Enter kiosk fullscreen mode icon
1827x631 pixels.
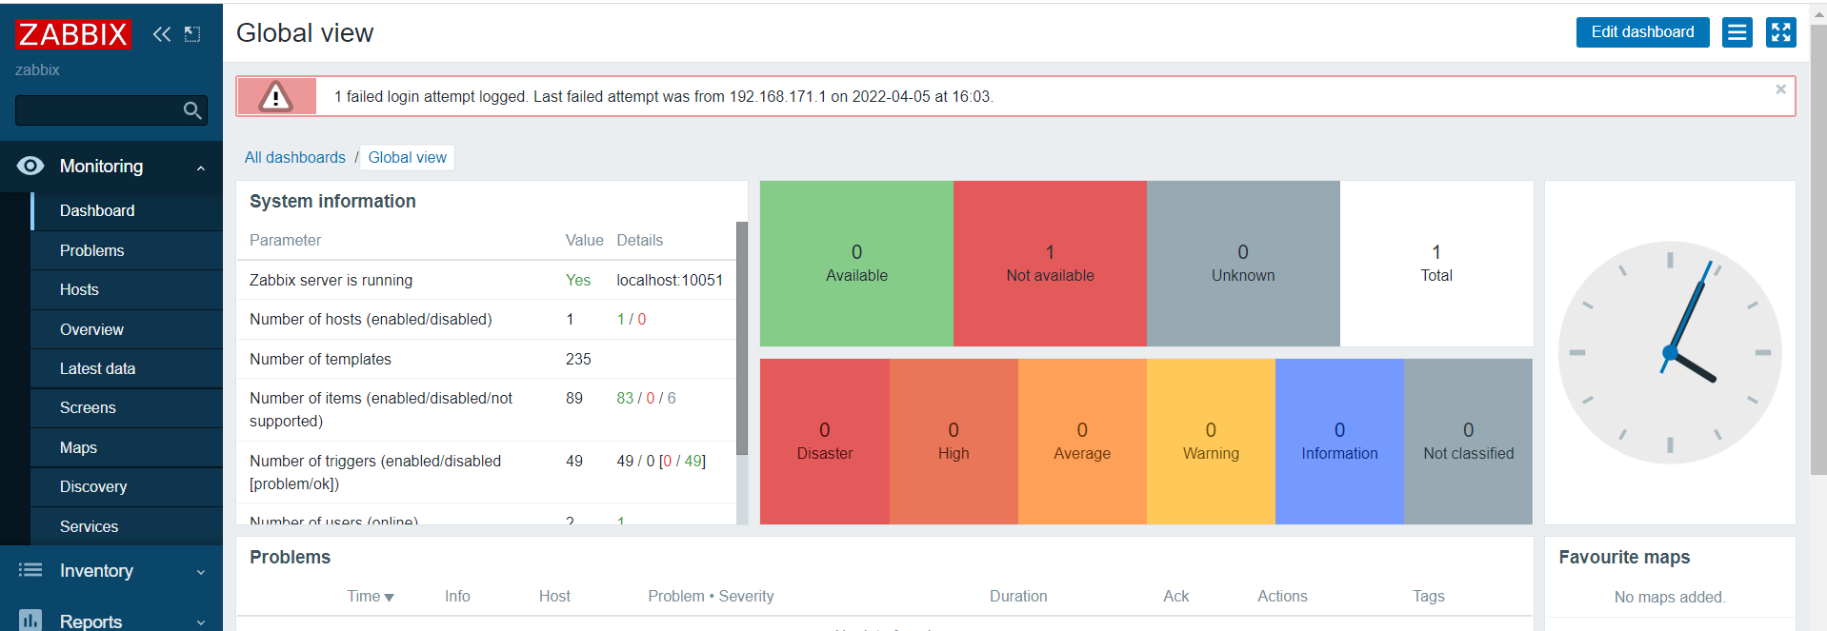(x=1780, y=32)
